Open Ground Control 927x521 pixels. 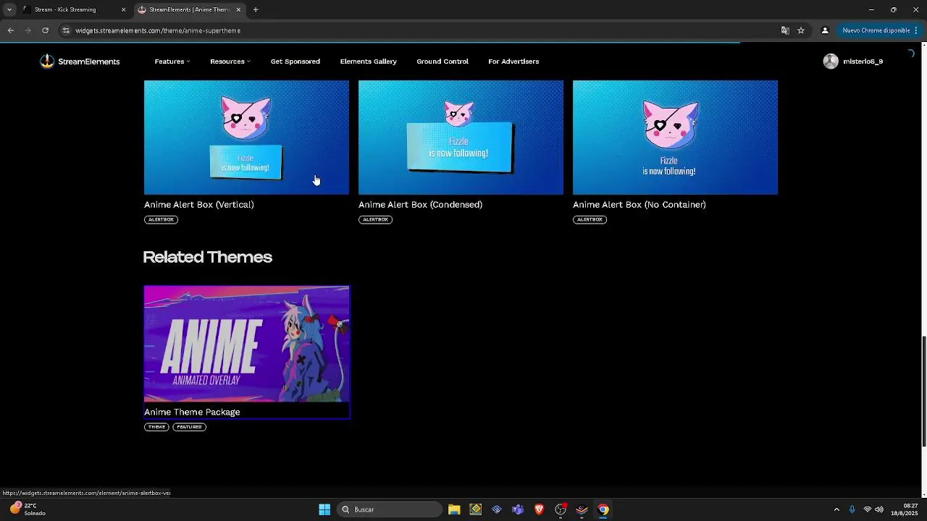(x=442, y=62)
